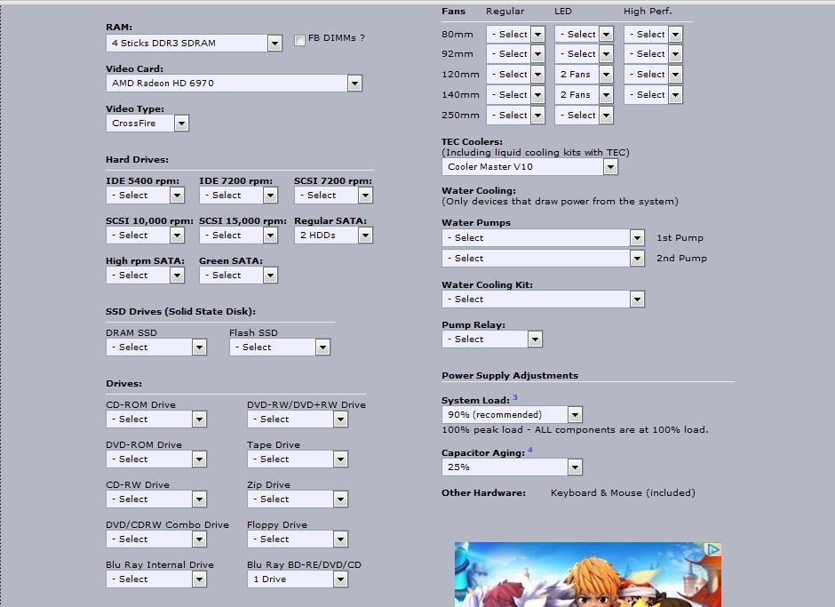Screen dimensions: 835x607
Task: Expand the 140mm LED fans dropdown
Action: tap(584, 94)
